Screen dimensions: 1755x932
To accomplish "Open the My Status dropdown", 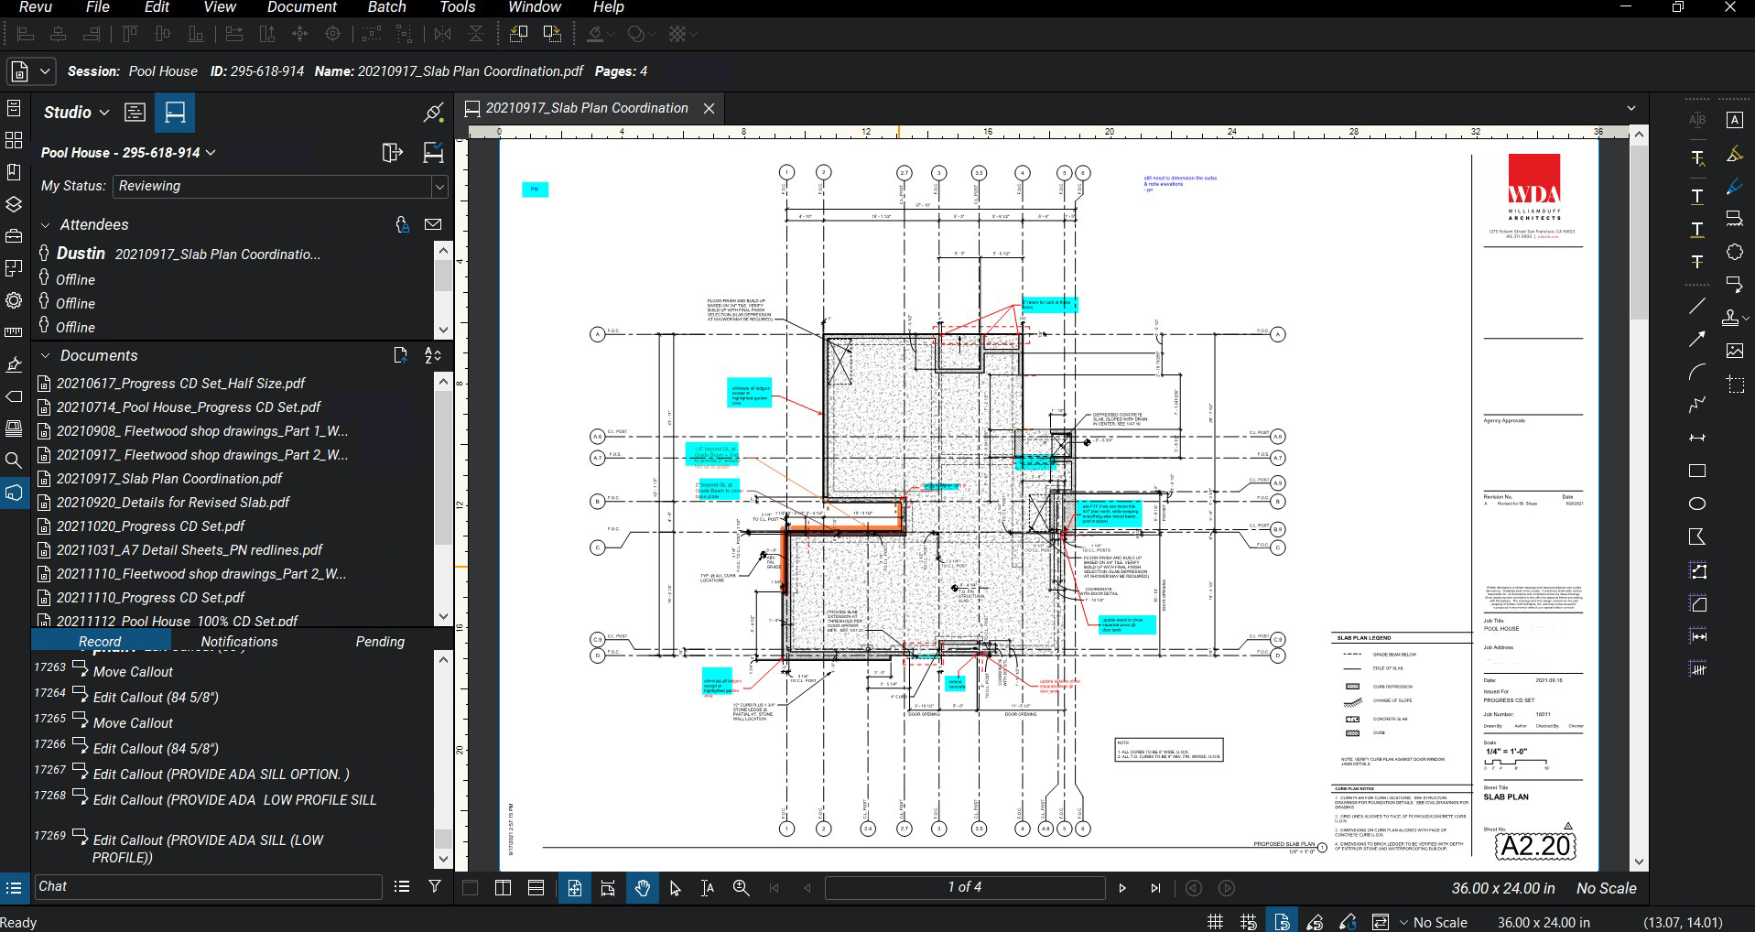I will [x=439, y=186].
